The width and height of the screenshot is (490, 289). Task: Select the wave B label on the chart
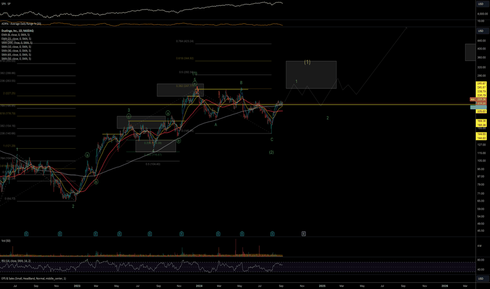(x=241, y=83)
